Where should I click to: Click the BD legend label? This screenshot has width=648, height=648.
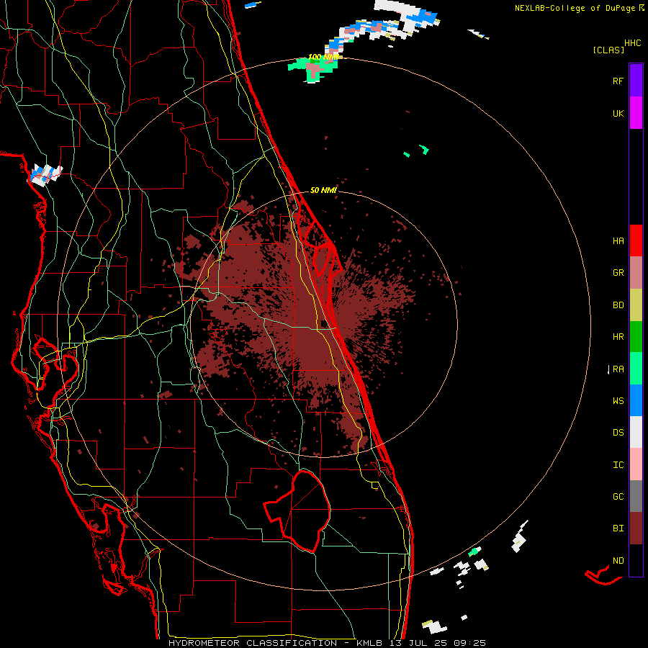618,305
